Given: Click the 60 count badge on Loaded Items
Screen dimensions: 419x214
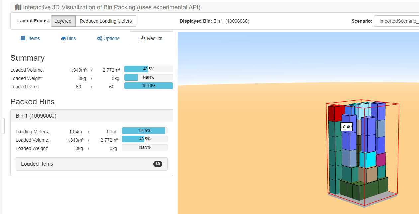Looking at the screenshot, I should pos(158,164).
